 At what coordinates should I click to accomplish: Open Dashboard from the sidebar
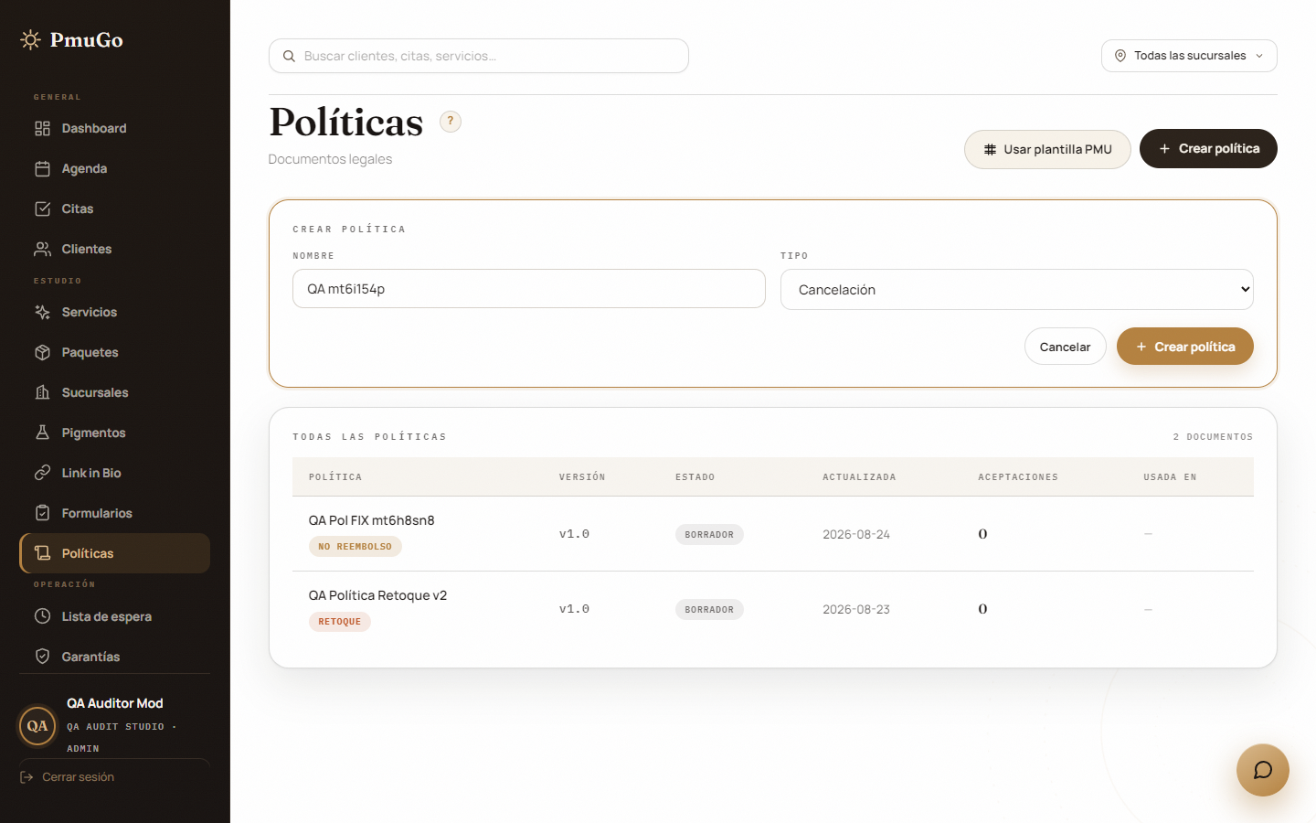tap(114, 128)
